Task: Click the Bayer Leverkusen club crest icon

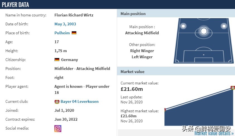Action: 57,102
